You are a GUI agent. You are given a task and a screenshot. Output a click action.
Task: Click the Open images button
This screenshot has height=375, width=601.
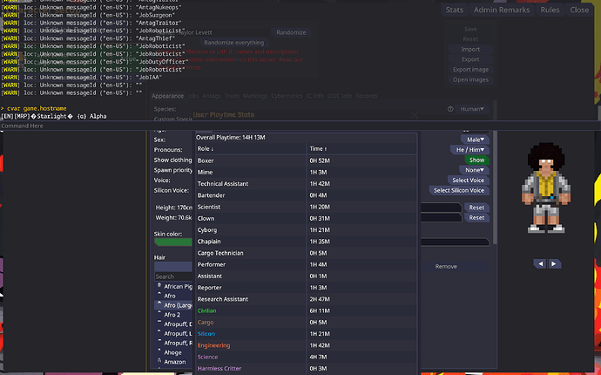(x=470, y=80)
